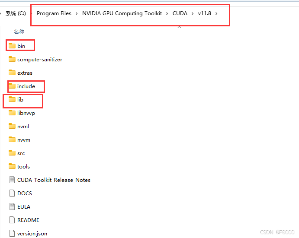The width and height of the screenshot is (299, 238).
Task: Go to 系统 (C:) in the address bar
Action: 16,13
